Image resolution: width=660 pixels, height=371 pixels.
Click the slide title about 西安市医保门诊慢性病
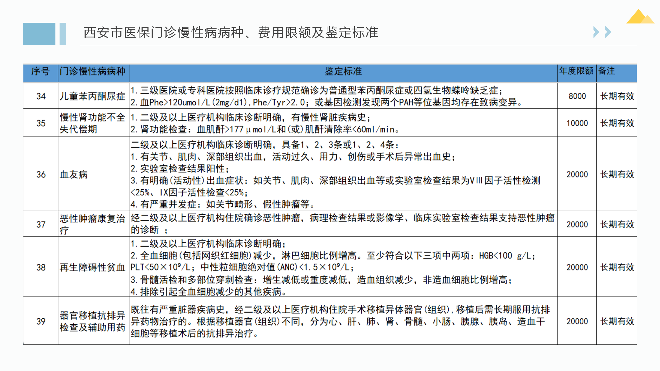click(x=231, y=33)
